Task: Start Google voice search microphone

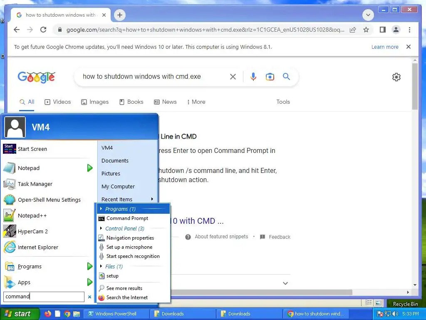Action: (x=253, y=77)
